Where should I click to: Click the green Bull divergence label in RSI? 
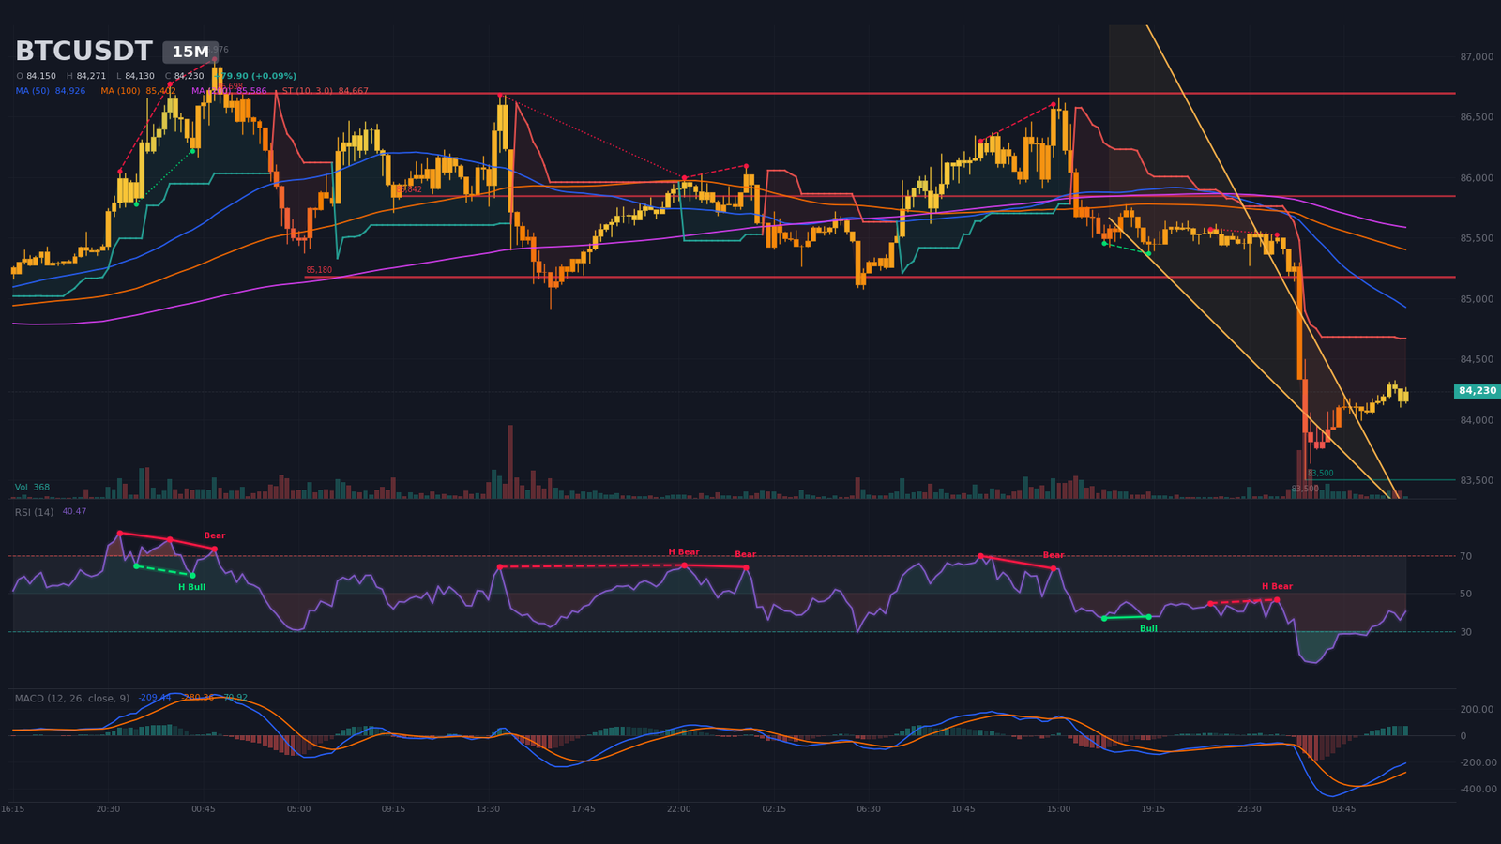[1148, 629]
